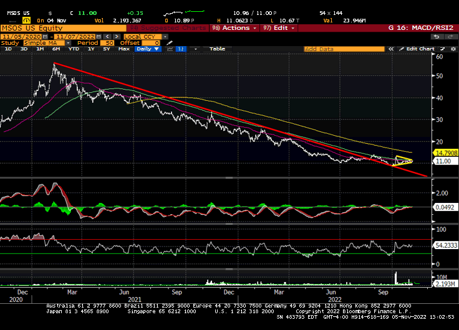The image size is (459, 330).
Task: Shift date range backward with left arrow
Action: pos(108,37)
